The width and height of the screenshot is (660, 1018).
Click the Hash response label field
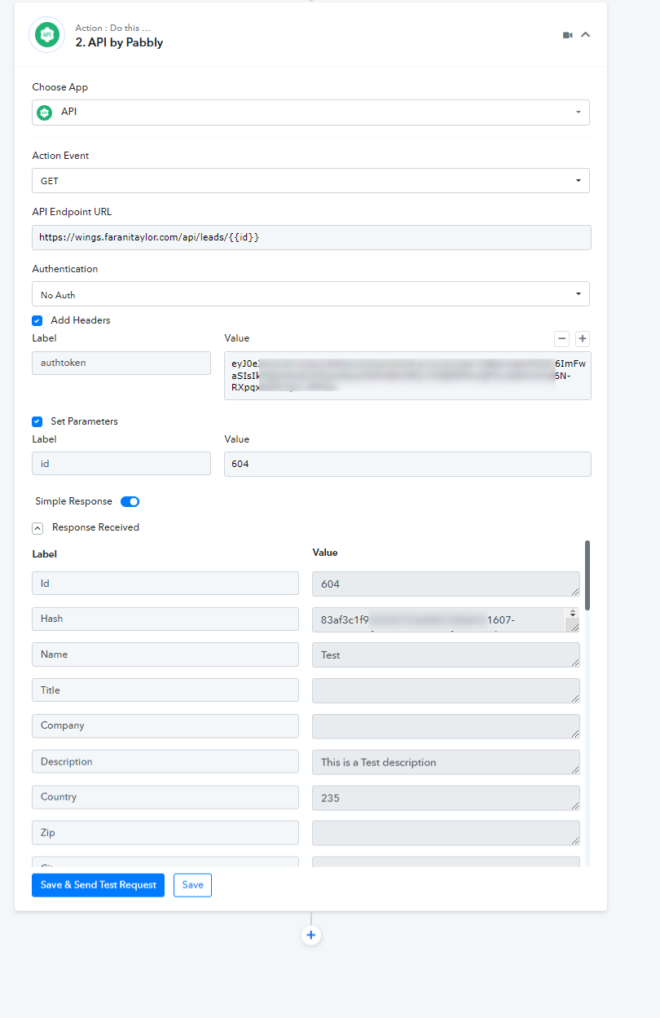click(165, 619)
